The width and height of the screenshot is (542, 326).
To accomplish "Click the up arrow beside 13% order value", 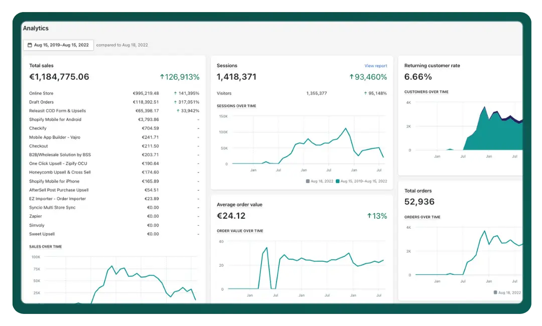I will tap(369, 216).
